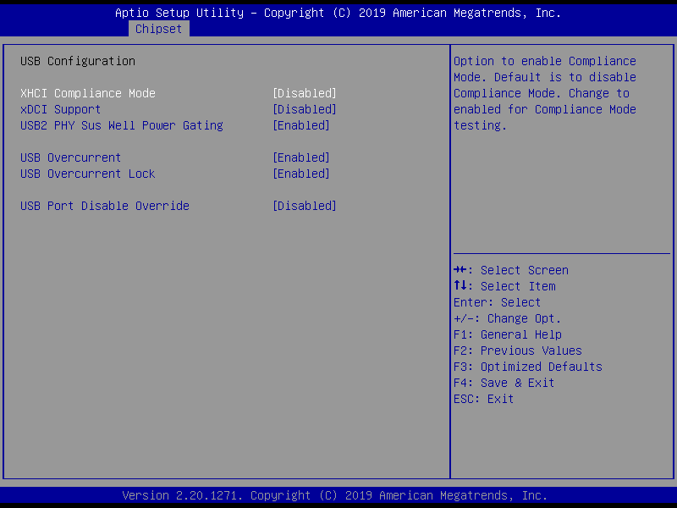Toggle the xDCI Support Disabled value

305,109
